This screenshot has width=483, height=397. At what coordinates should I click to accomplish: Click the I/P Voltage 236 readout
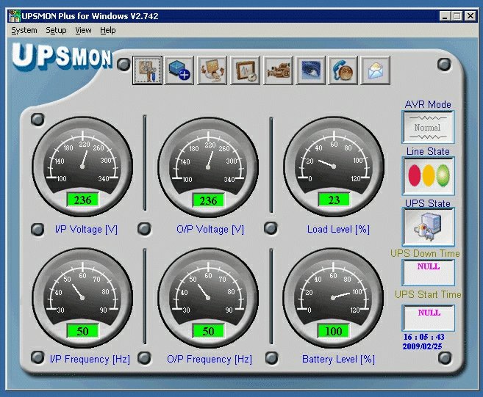click(82, 200)
